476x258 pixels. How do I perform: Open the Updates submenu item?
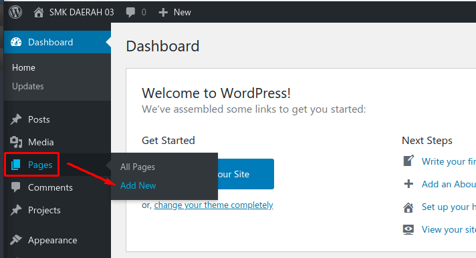28,86
